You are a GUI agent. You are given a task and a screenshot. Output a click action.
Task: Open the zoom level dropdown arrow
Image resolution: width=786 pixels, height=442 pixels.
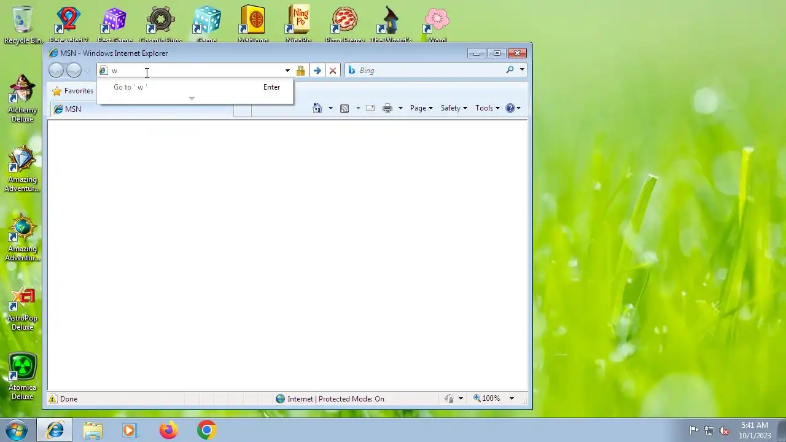[512, 398]
